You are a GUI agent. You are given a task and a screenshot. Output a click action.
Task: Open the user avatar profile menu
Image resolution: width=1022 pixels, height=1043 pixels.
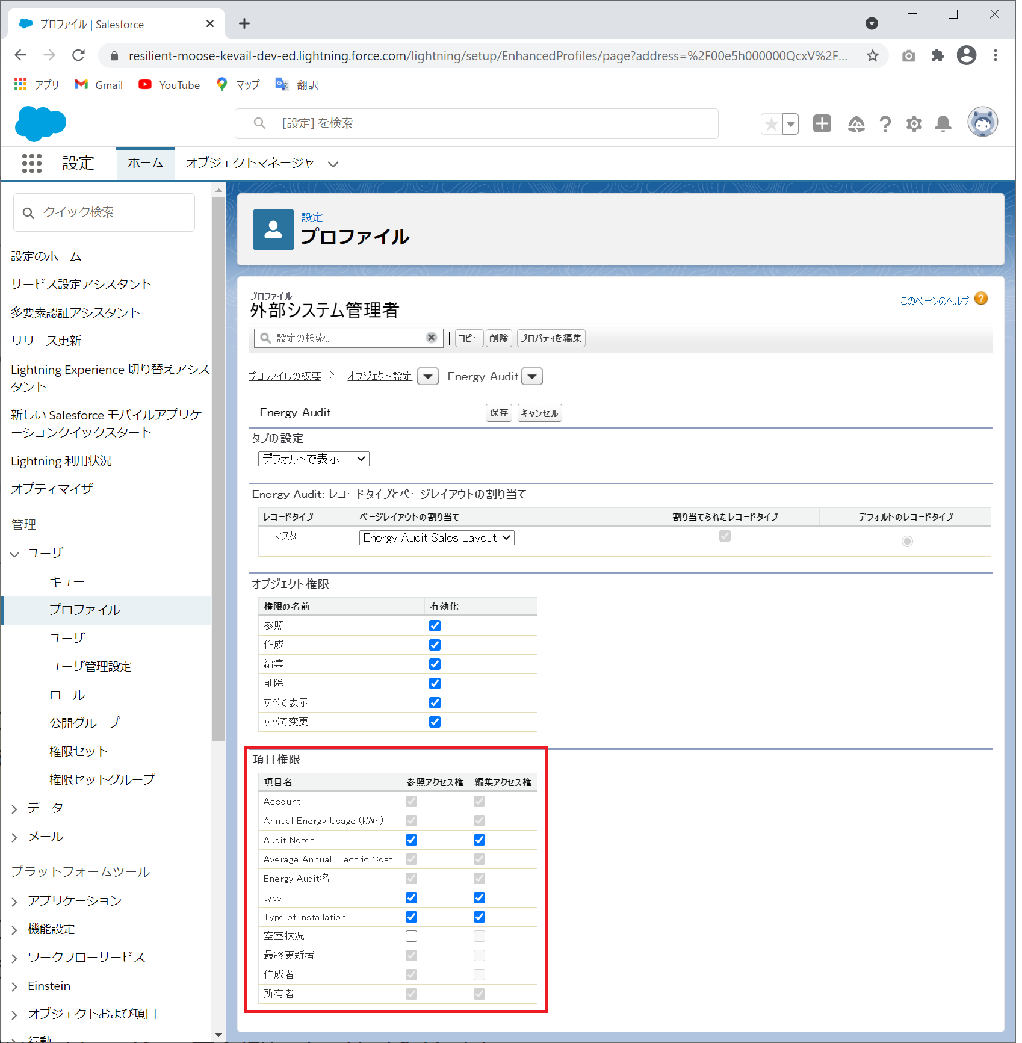pos(983,122)
